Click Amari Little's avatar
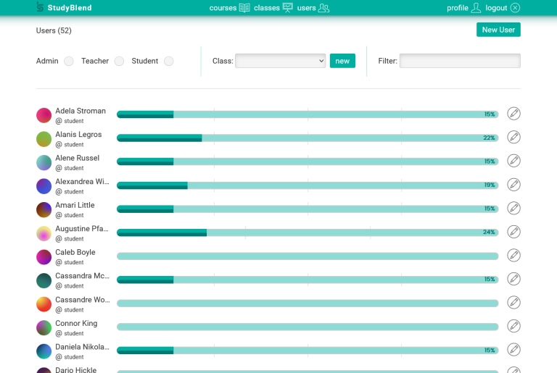 coord(44,210)
